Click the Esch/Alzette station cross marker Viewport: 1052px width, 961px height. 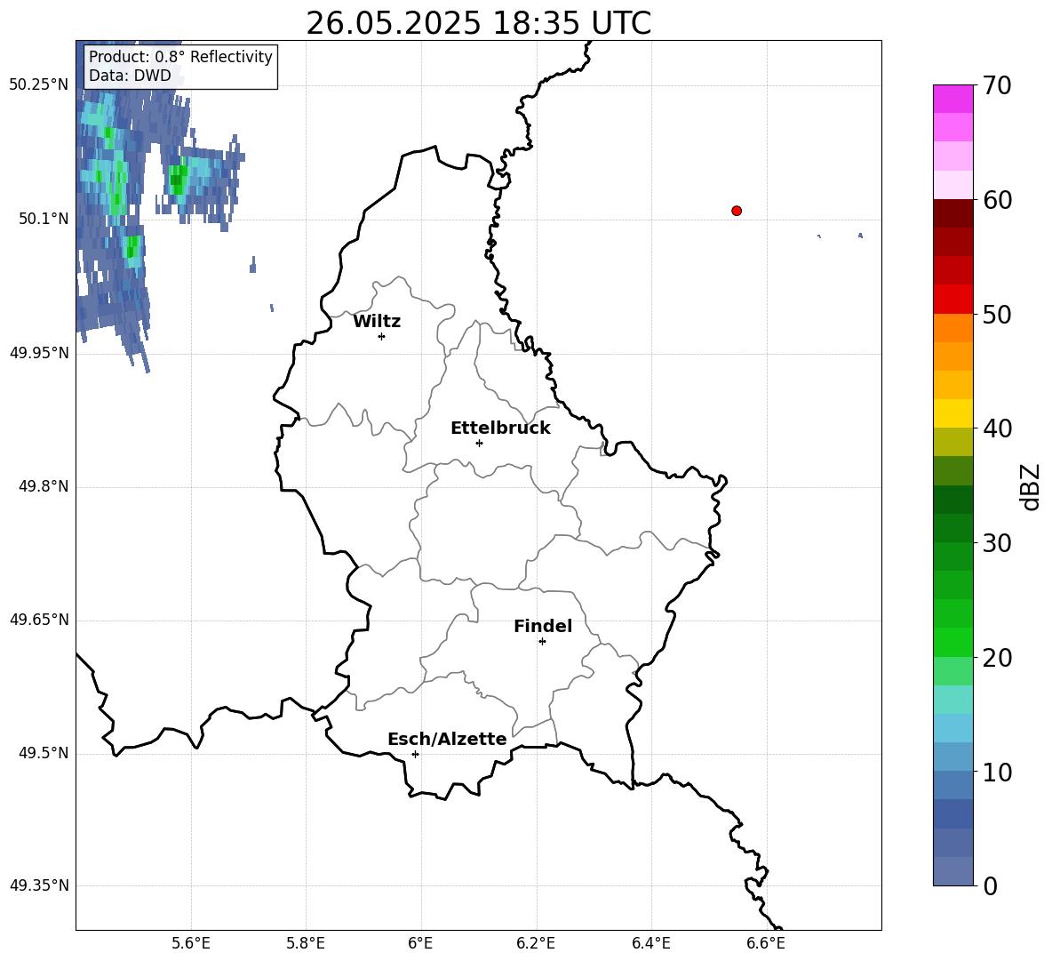415,754
